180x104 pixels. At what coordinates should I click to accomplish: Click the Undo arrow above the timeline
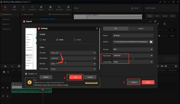coord(5,66)
